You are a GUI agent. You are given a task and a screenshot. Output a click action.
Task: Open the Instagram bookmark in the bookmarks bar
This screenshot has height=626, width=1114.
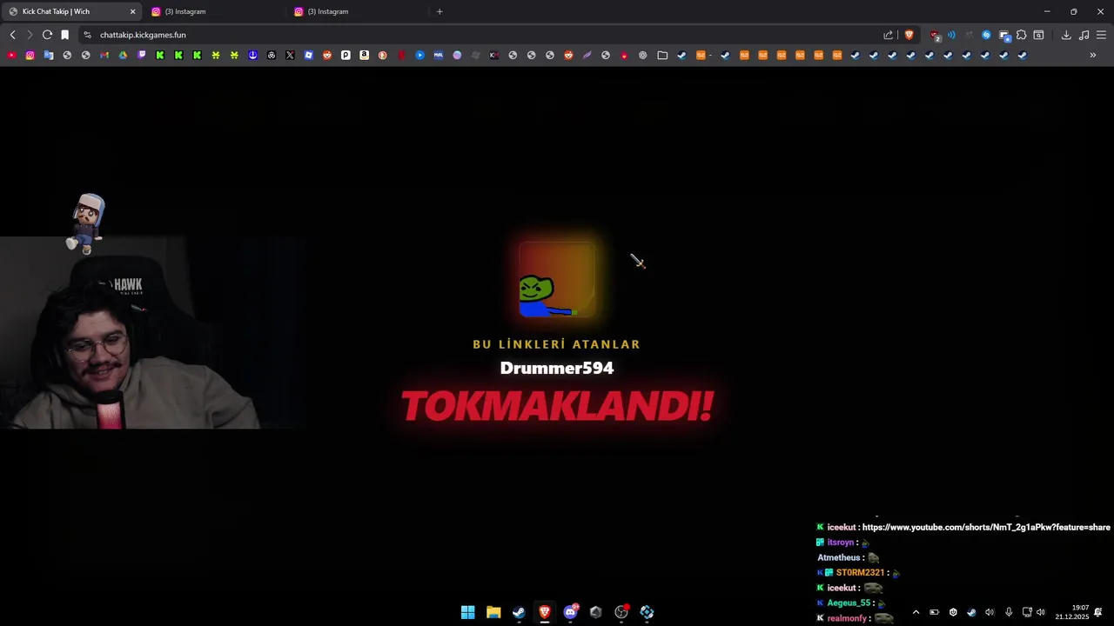(x=30, y=55)
